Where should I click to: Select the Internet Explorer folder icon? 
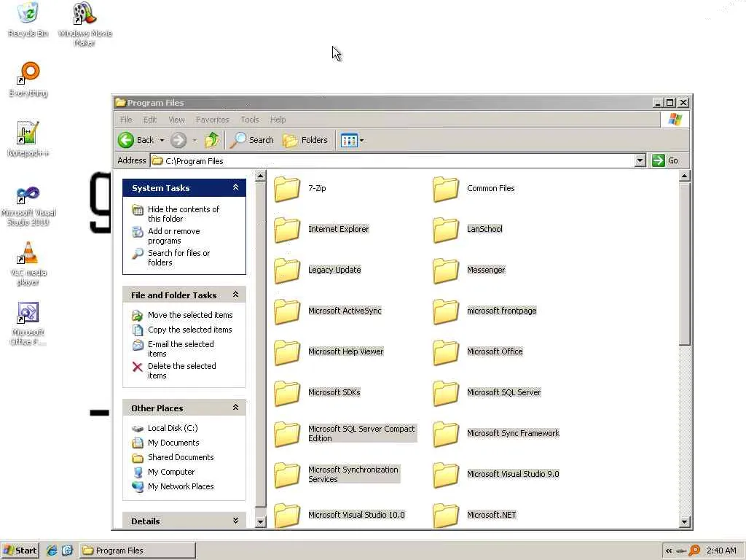287,230
